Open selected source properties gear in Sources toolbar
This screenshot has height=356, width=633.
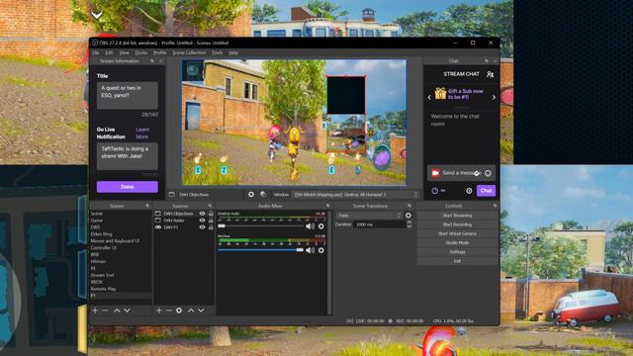tap(179, 311)
